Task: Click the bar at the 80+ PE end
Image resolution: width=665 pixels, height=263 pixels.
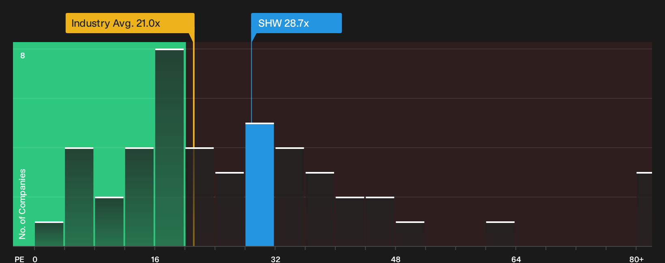Action: 644,209
